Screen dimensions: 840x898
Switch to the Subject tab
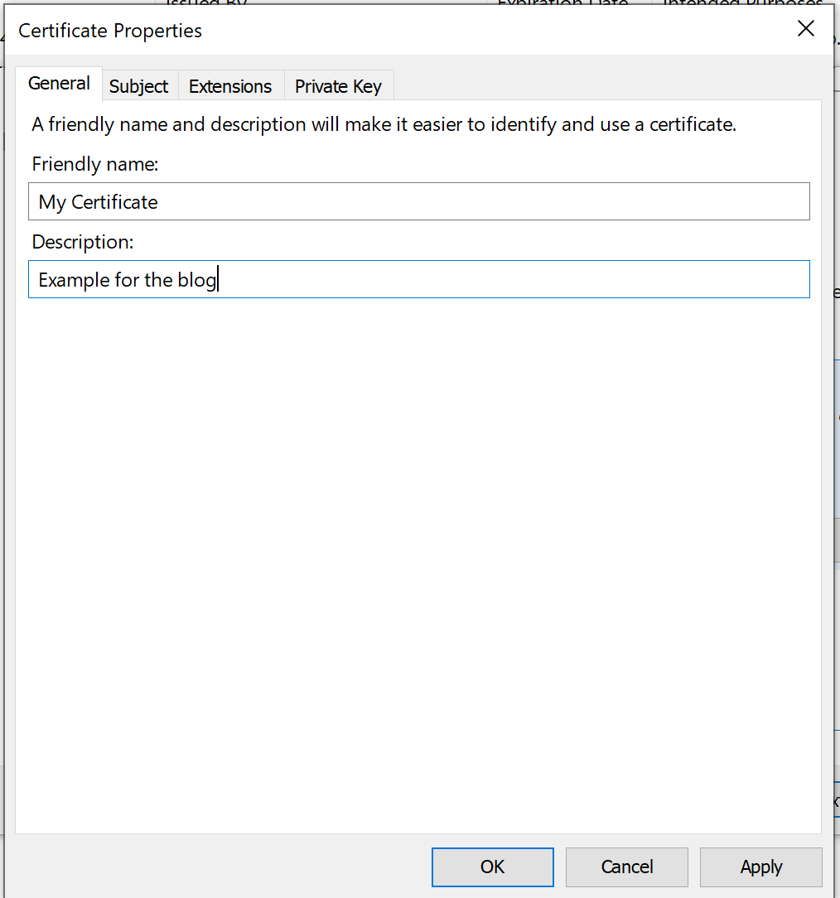(138, 85)
